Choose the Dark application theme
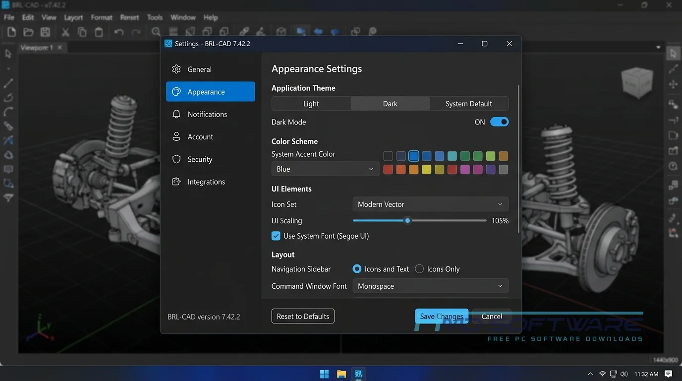 (390, 104)
